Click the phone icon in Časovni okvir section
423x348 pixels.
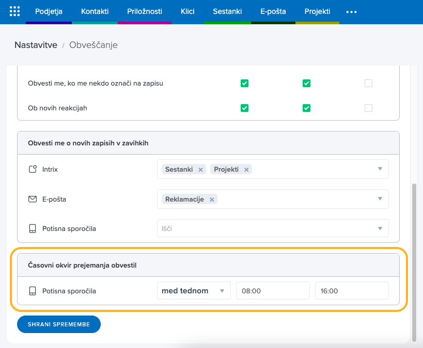[x=33, y=291]
